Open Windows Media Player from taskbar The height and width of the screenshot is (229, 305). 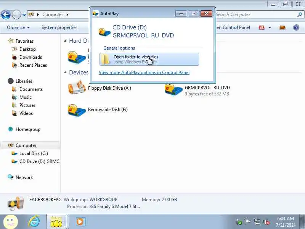coord(80,222)
